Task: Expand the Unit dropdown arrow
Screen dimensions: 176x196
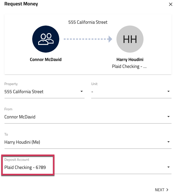Action: click(168, 91)
